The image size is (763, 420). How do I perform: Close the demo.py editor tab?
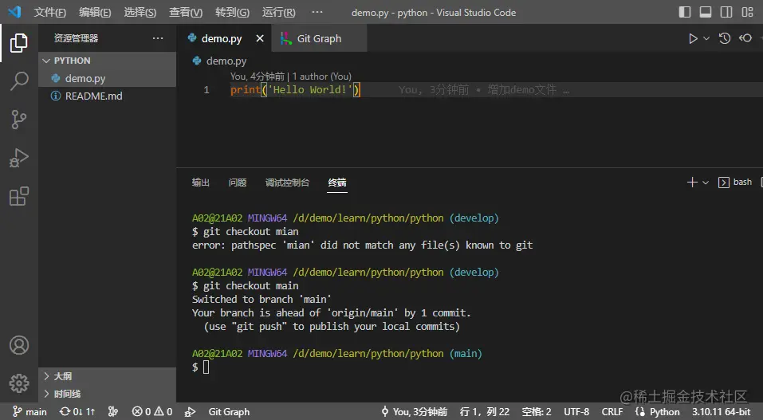coord(260,38)
